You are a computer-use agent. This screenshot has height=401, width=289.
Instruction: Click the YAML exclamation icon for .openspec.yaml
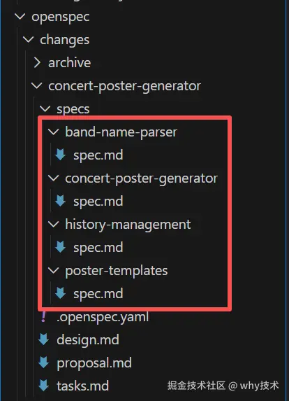click(x=43, y=316)
